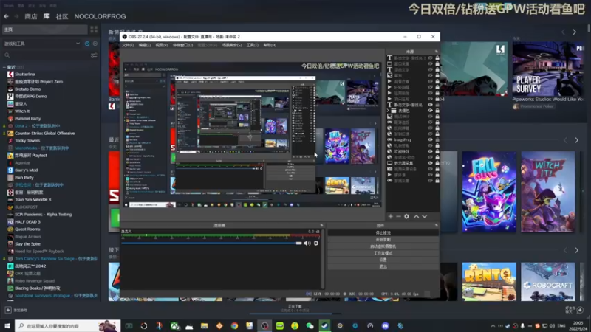Open OBS 工具(T) menu
This screenshot has width=591, height=332.
tap(253, 45)
